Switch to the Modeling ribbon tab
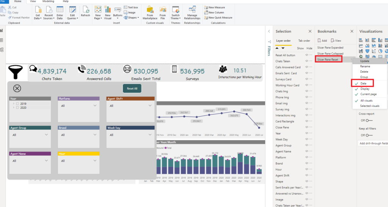Viewport: 388px width, 207px height. (x=48, y=1)
